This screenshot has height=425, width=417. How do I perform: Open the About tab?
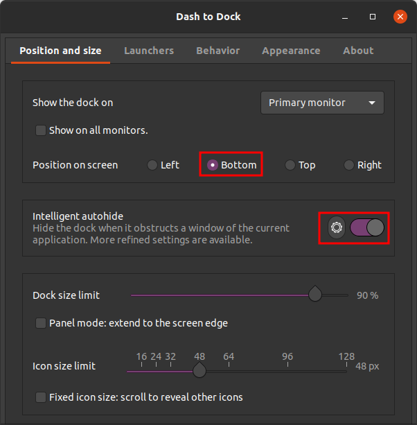(358, 51)
